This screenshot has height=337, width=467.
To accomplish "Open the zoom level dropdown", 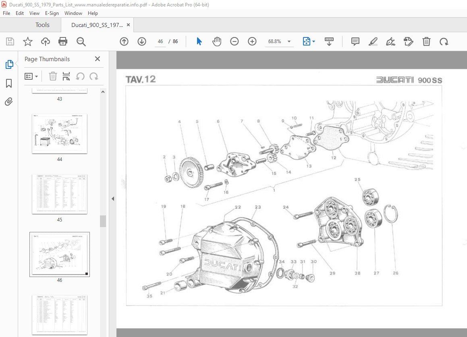I will tap(289, 41).
